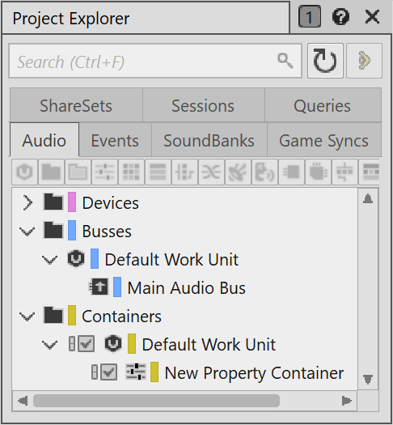Image resolution: width=393 pixels, height=425 pixels.
Task: Click the refresh arrow button beside search
Action: [325, 61]
